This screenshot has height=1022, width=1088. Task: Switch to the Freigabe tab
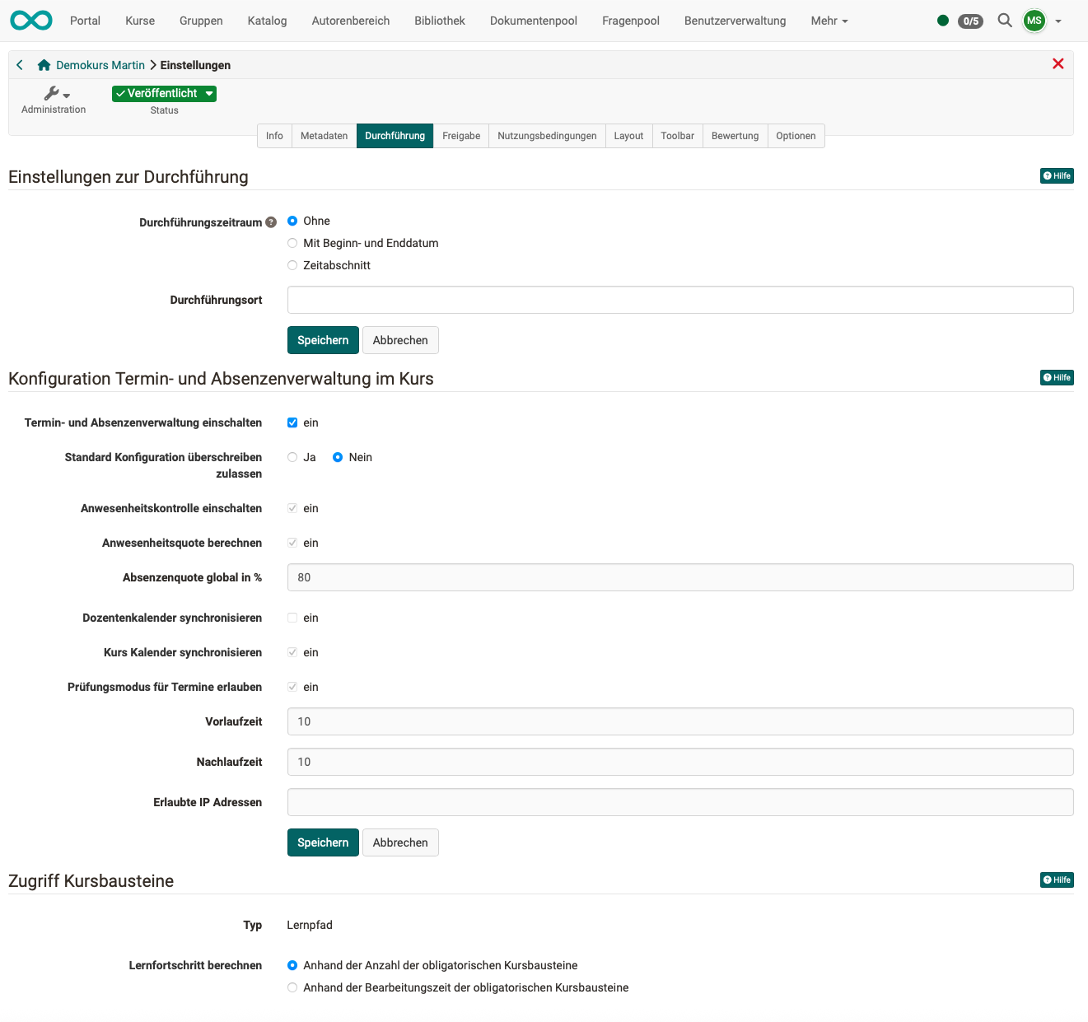click(460, 136)
